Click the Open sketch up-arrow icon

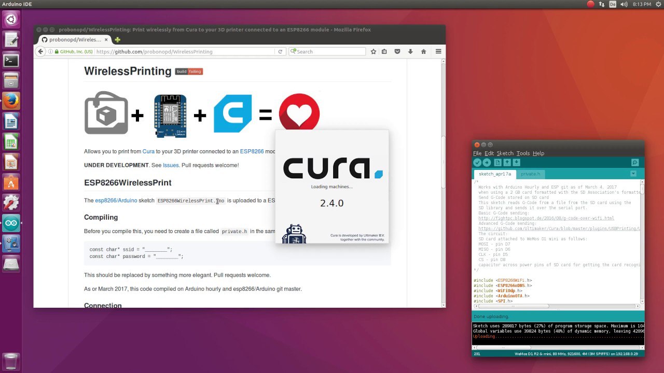coord(507,163)
